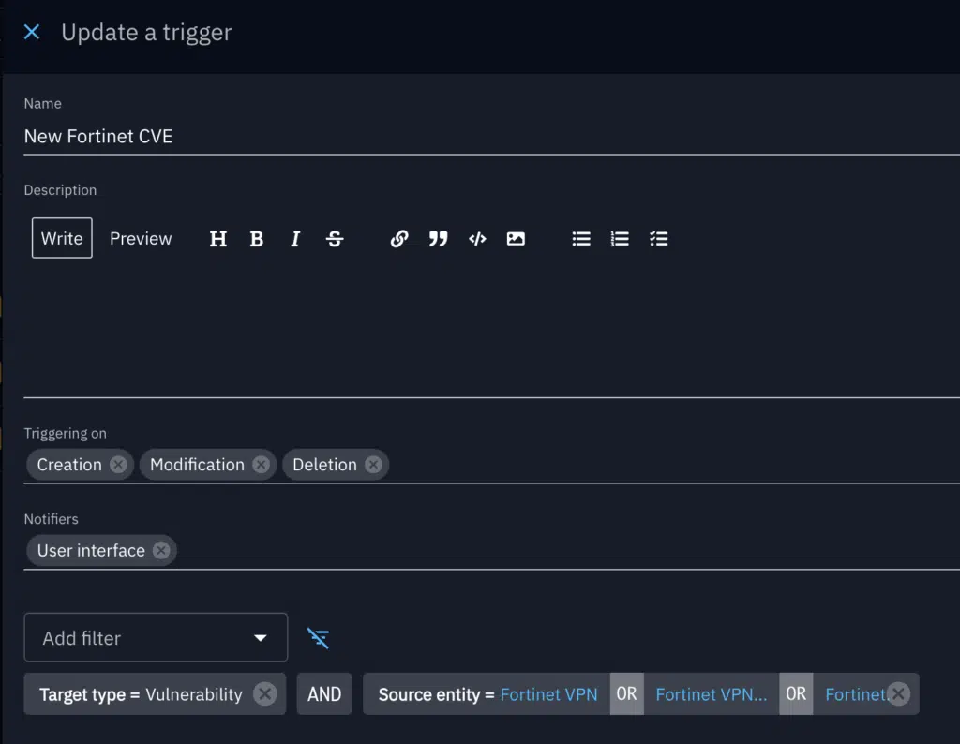Image resolution: width=960 pixels, height=744 pixels.
Task: Remove the User interface notifier
Action: [161, 550]
